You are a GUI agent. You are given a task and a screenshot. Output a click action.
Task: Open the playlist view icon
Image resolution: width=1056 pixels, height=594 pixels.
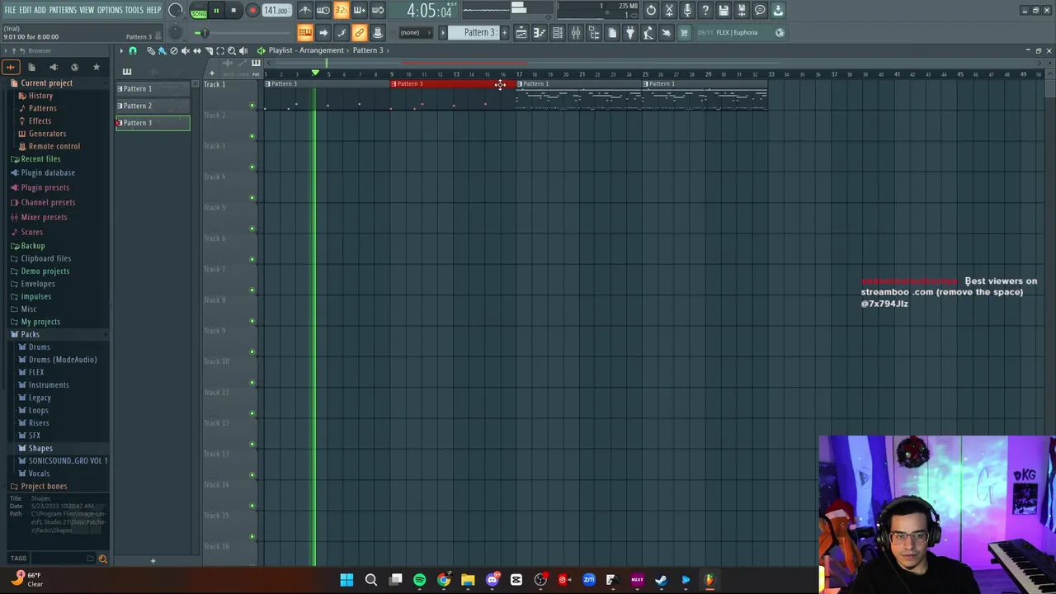click(x=521, y=33)
